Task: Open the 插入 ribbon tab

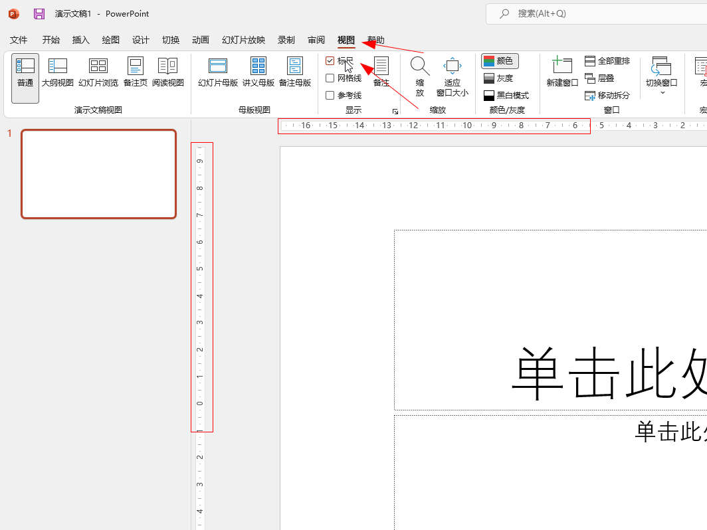Action: pyautogui.click(x=80, y=40)
